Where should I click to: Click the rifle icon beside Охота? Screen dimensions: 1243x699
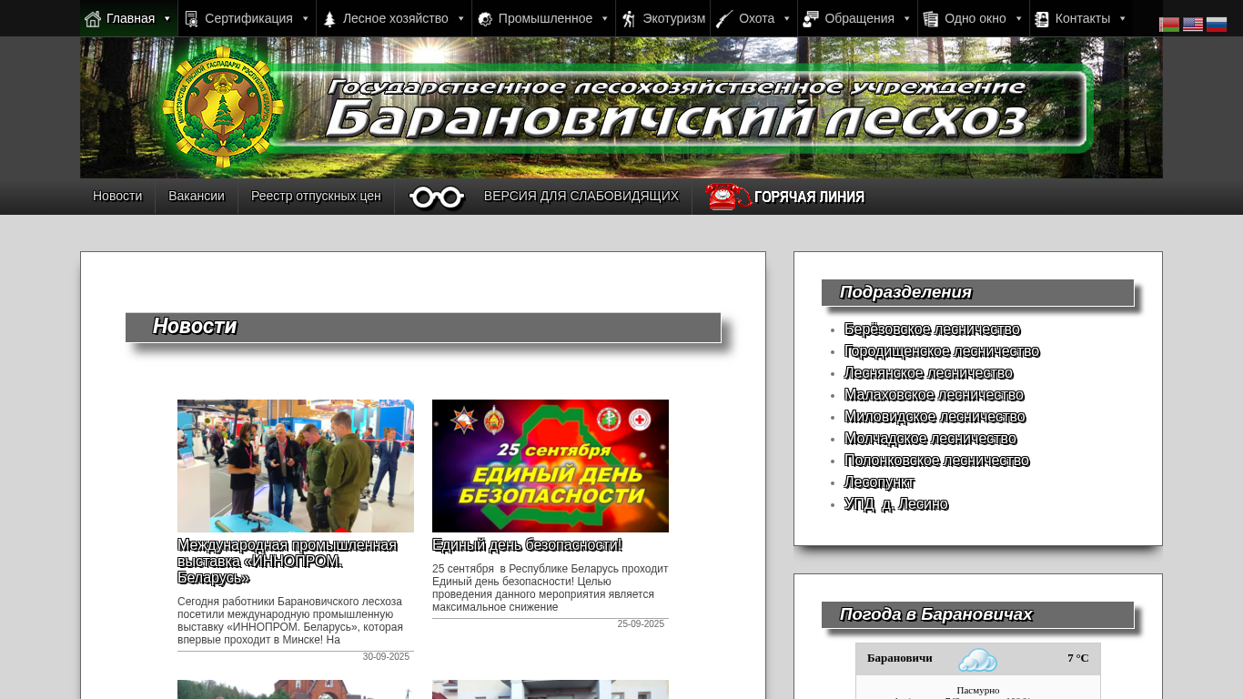724,18
